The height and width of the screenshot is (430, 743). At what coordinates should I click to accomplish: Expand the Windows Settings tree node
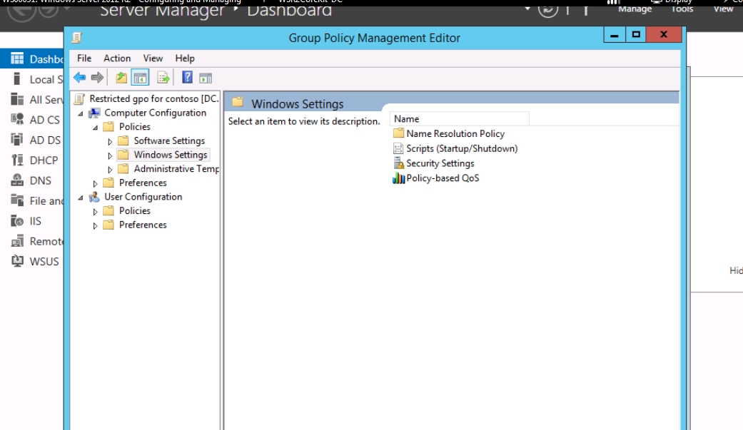click(x=110, y=155)
